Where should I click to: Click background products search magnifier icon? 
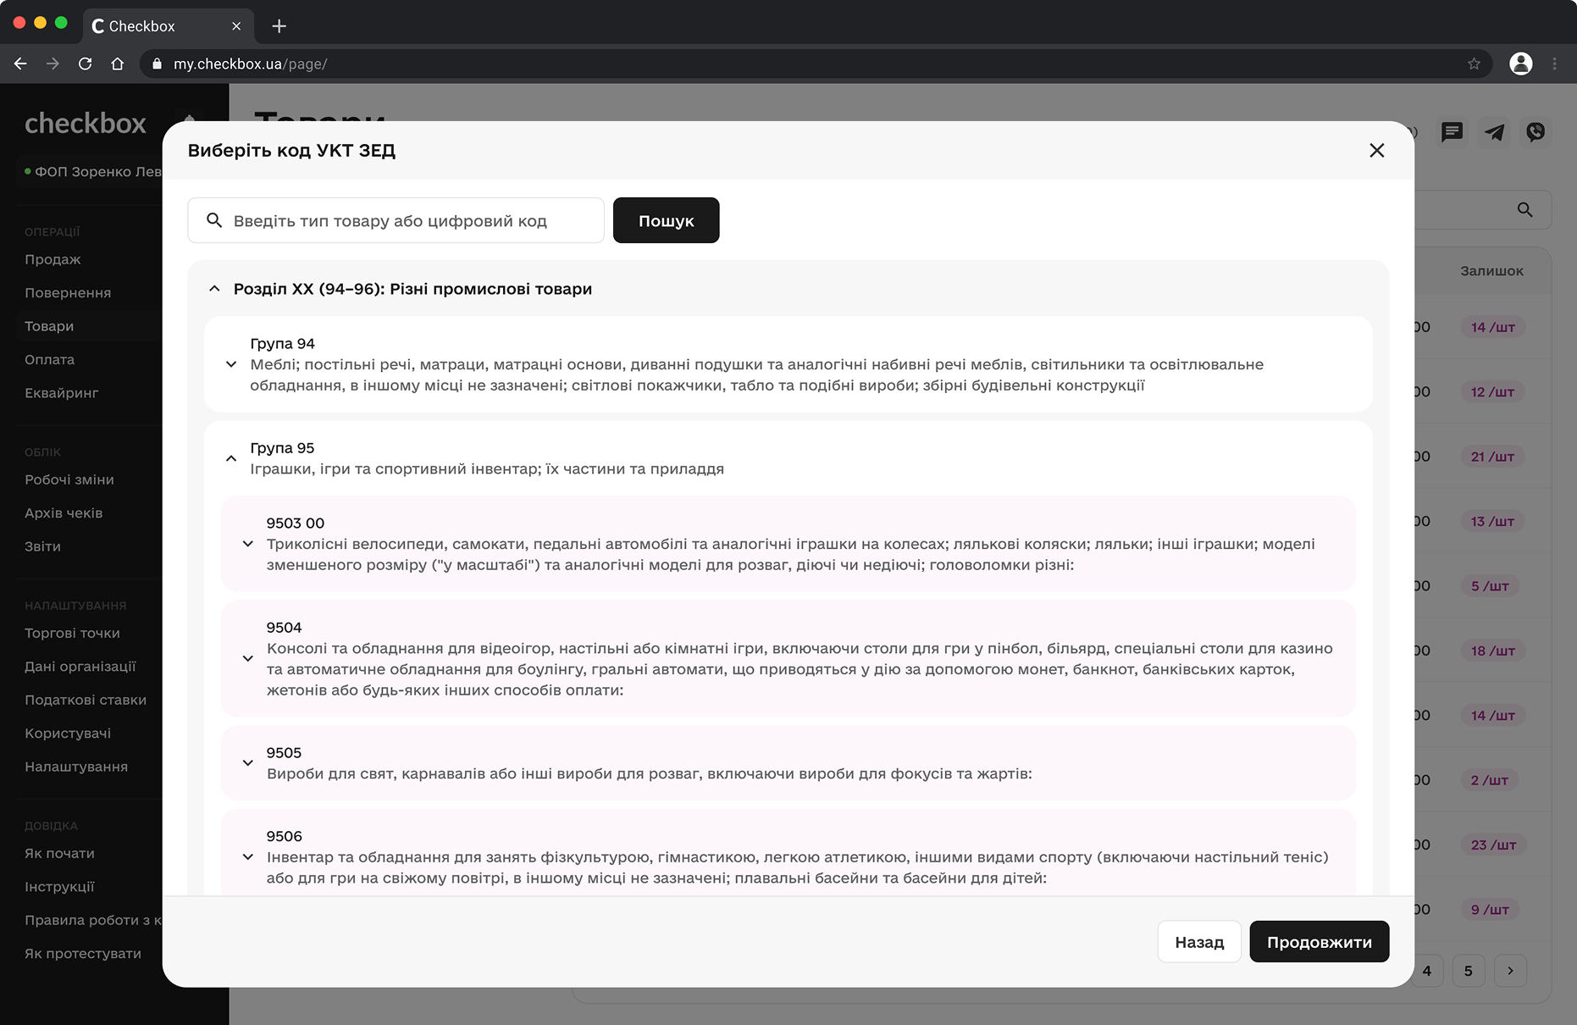[x=1524, y=210]
